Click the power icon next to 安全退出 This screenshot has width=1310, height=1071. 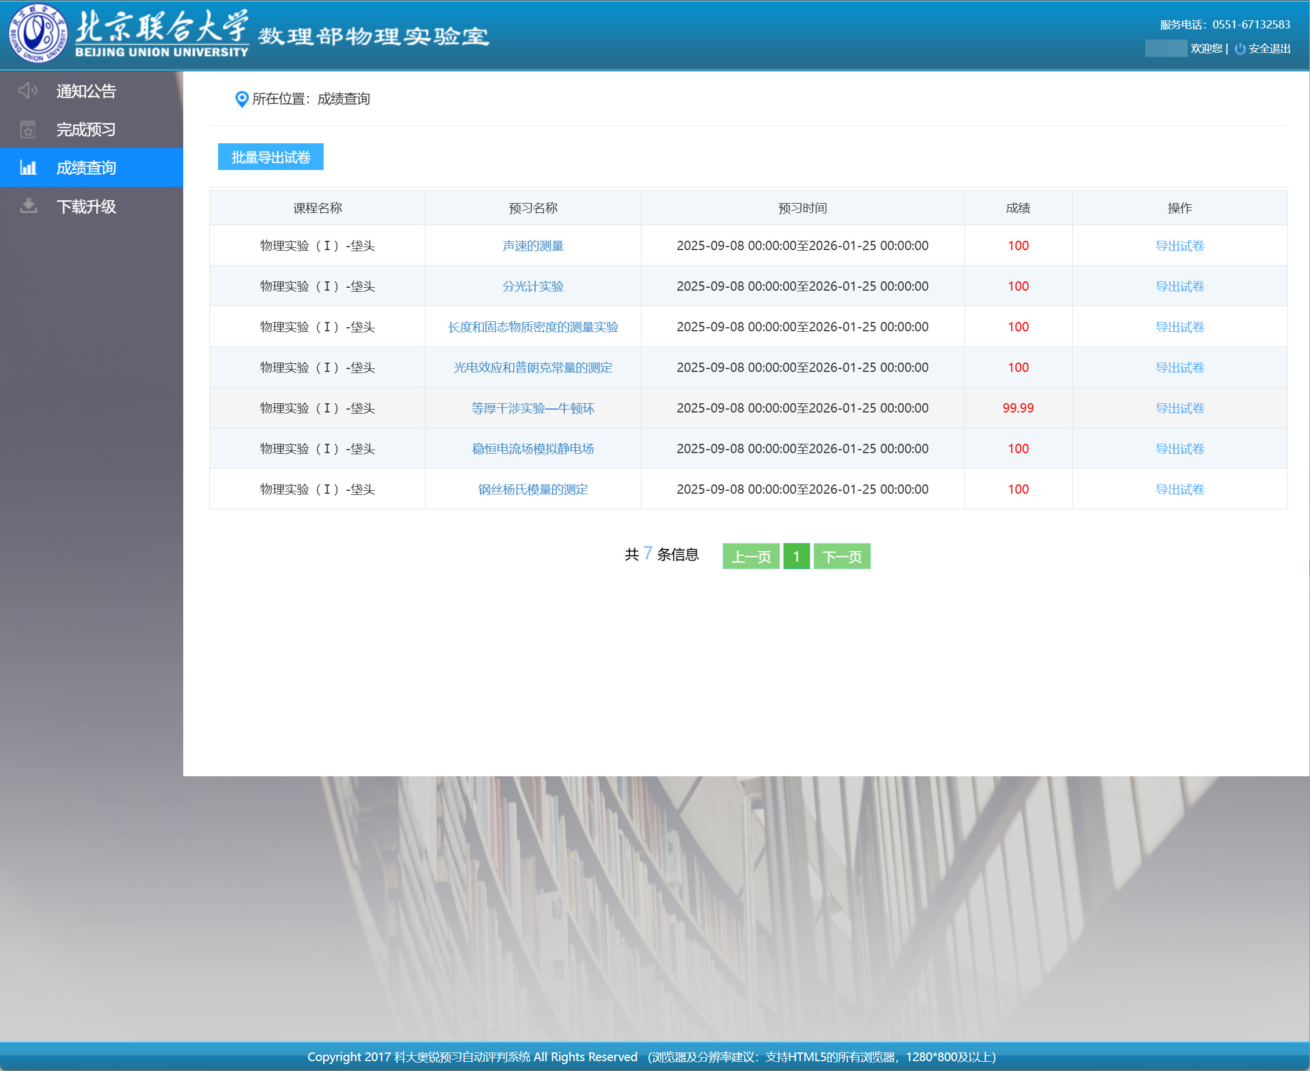(x=1240, y=49)
